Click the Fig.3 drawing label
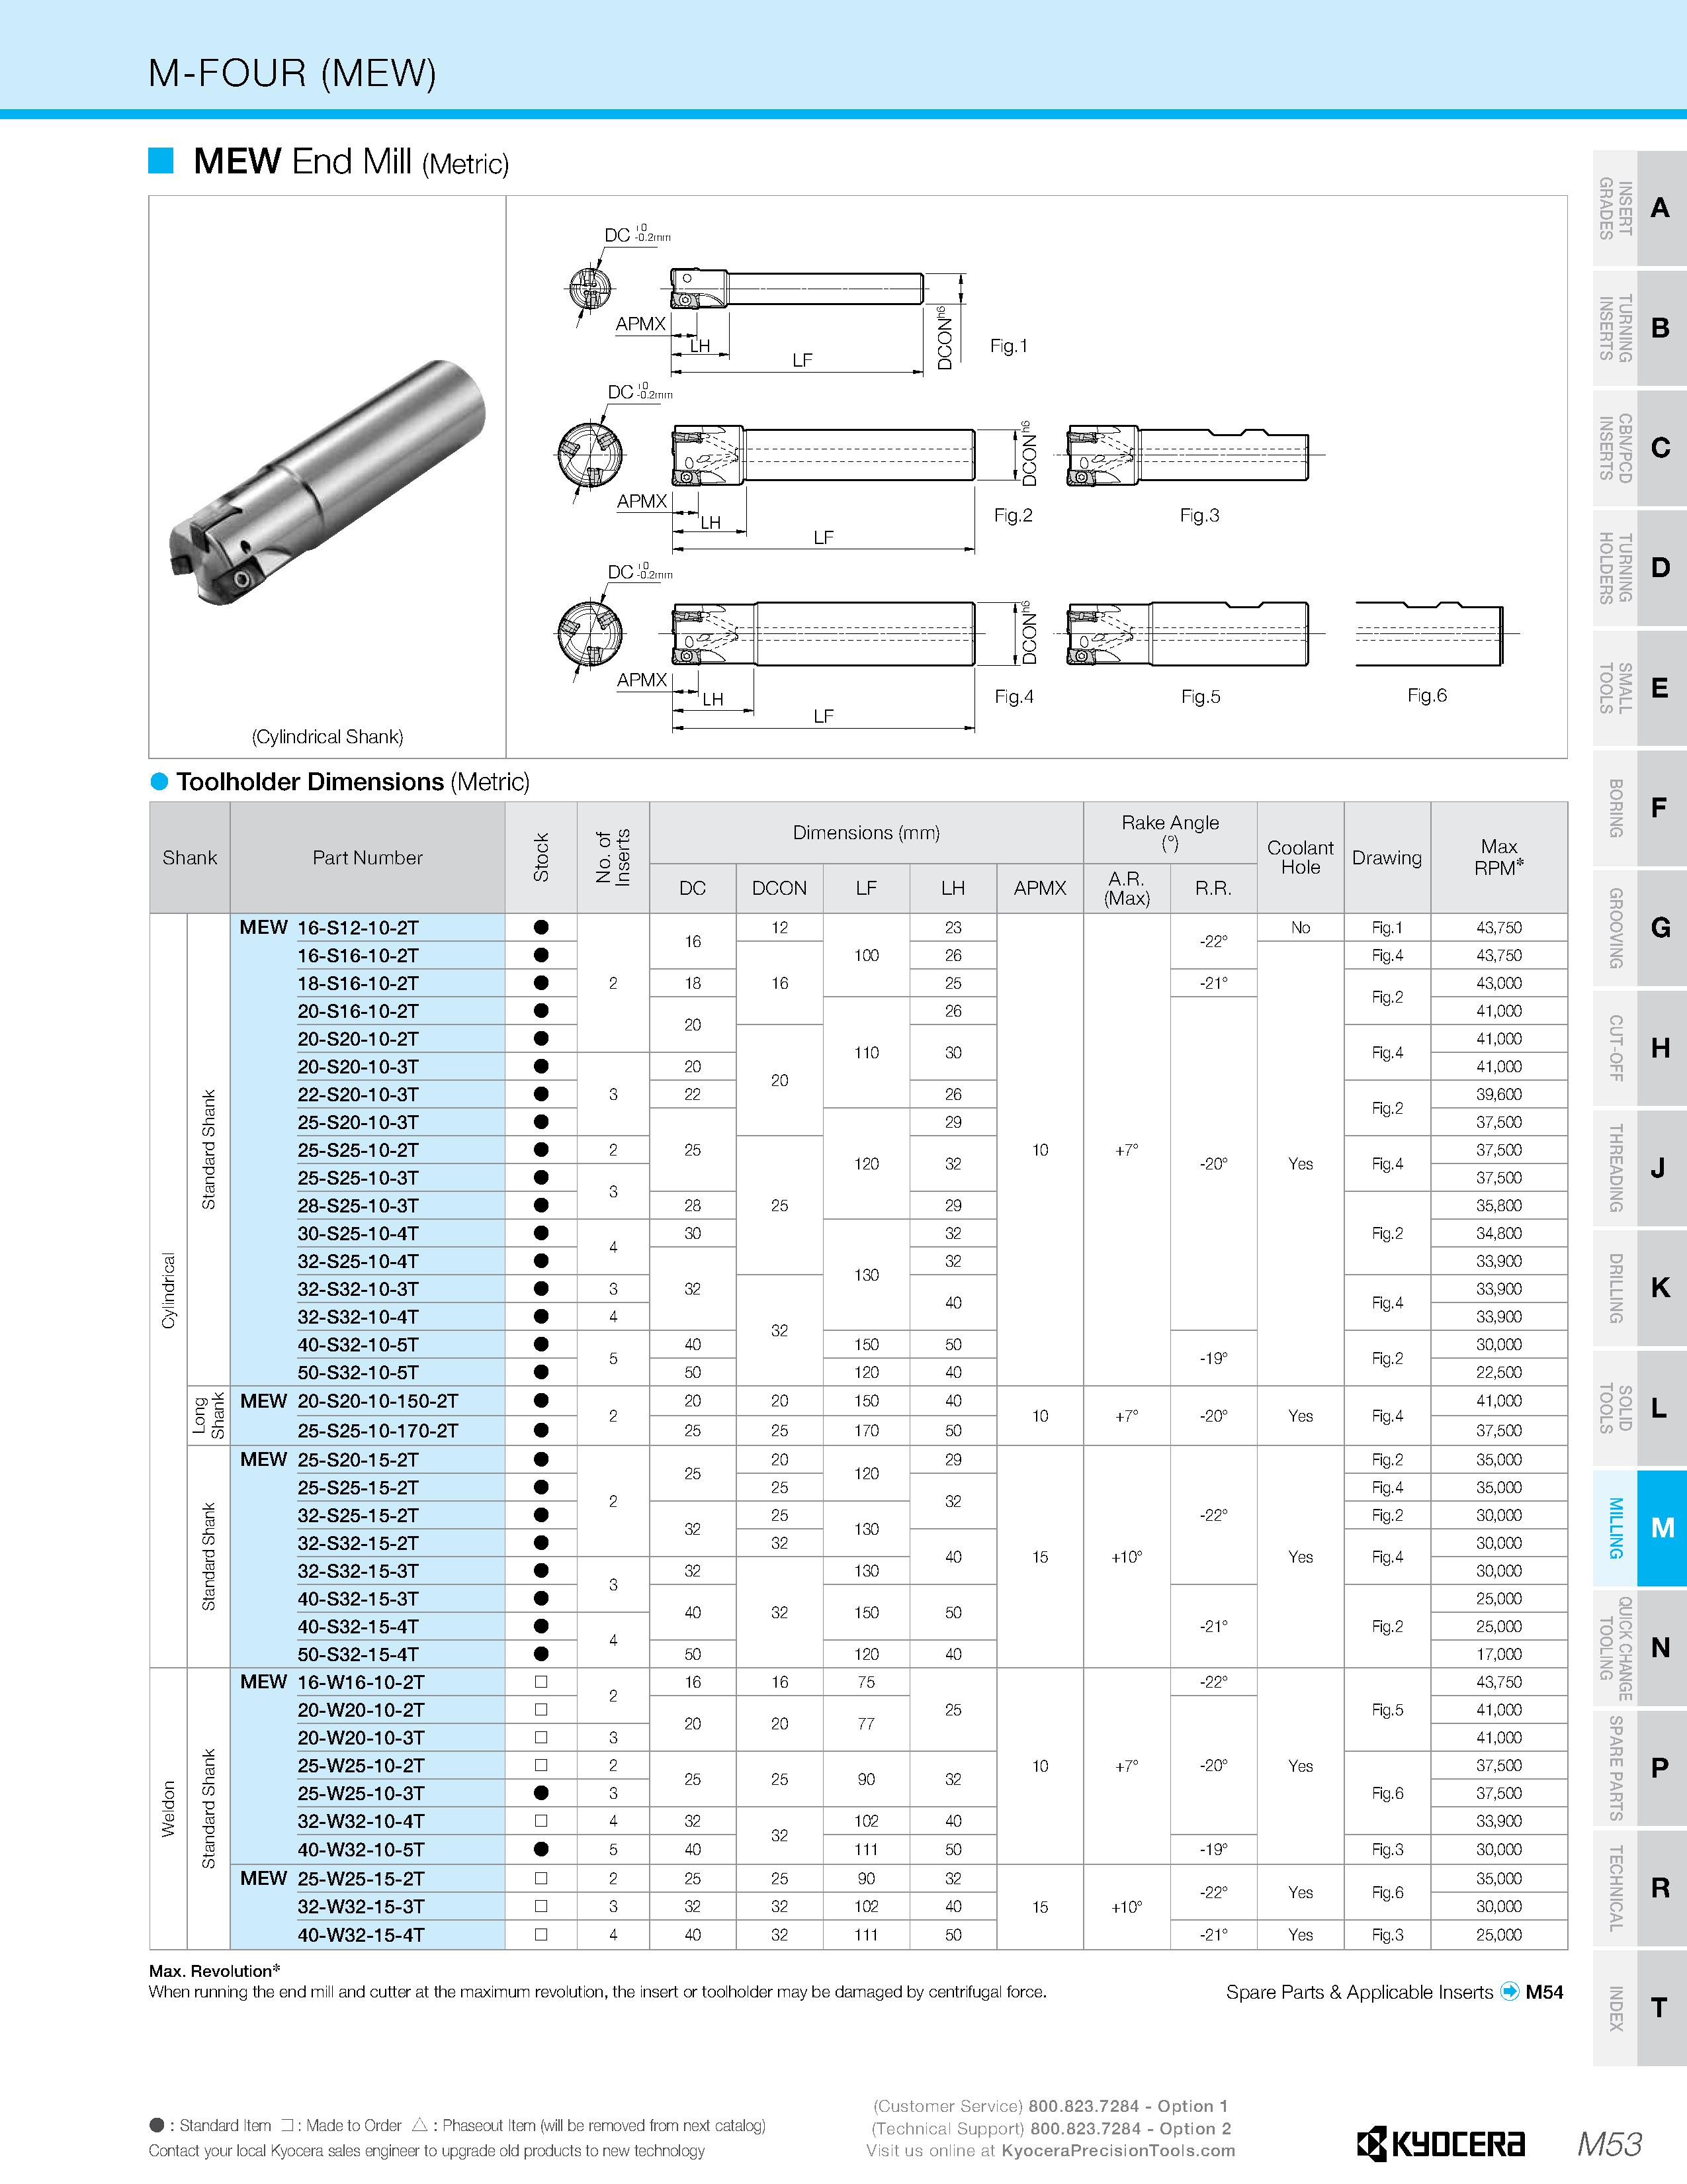 (x=1199, y=515)
